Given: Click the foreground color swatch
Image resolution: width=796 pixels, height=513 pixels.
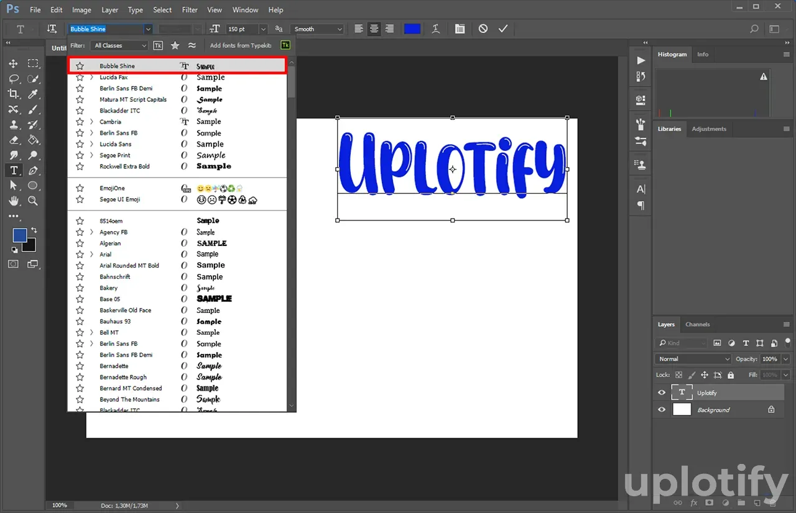Looking at the screenshot, I should [20, 235].
